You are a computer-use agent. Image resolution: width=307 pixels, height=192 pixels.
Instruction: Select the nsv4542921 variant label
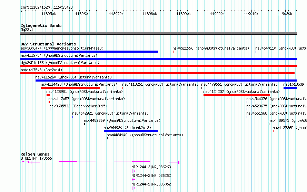click(x=110, y=113)
